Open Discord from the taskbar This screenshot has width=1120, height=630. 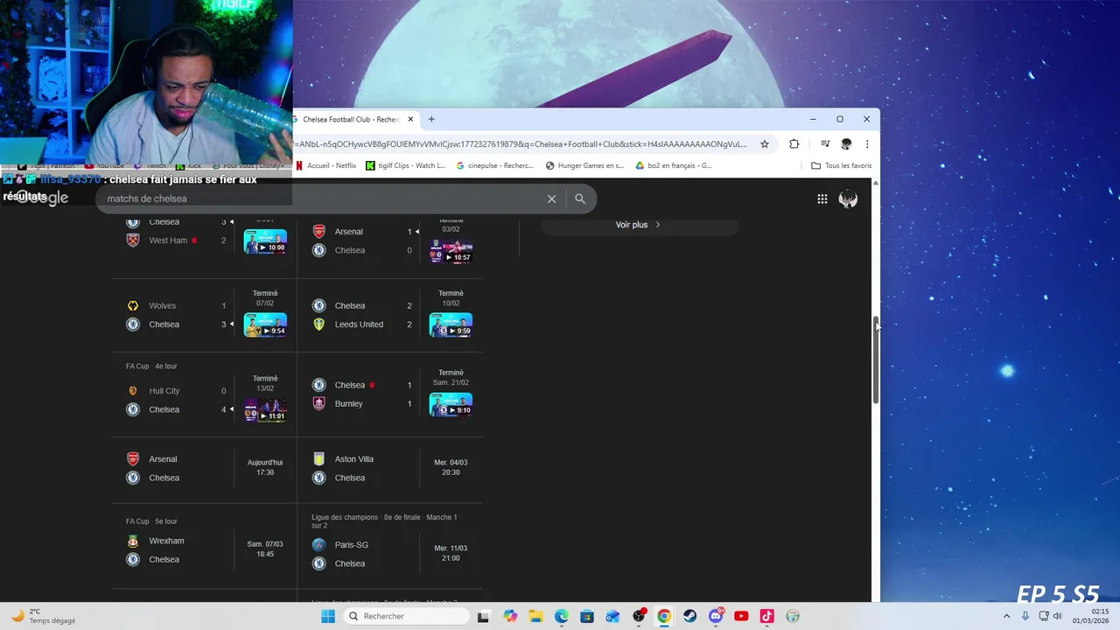(716, 616)
